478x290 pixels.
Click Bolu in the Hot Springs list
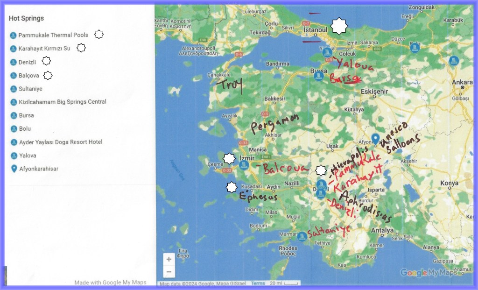25,128
